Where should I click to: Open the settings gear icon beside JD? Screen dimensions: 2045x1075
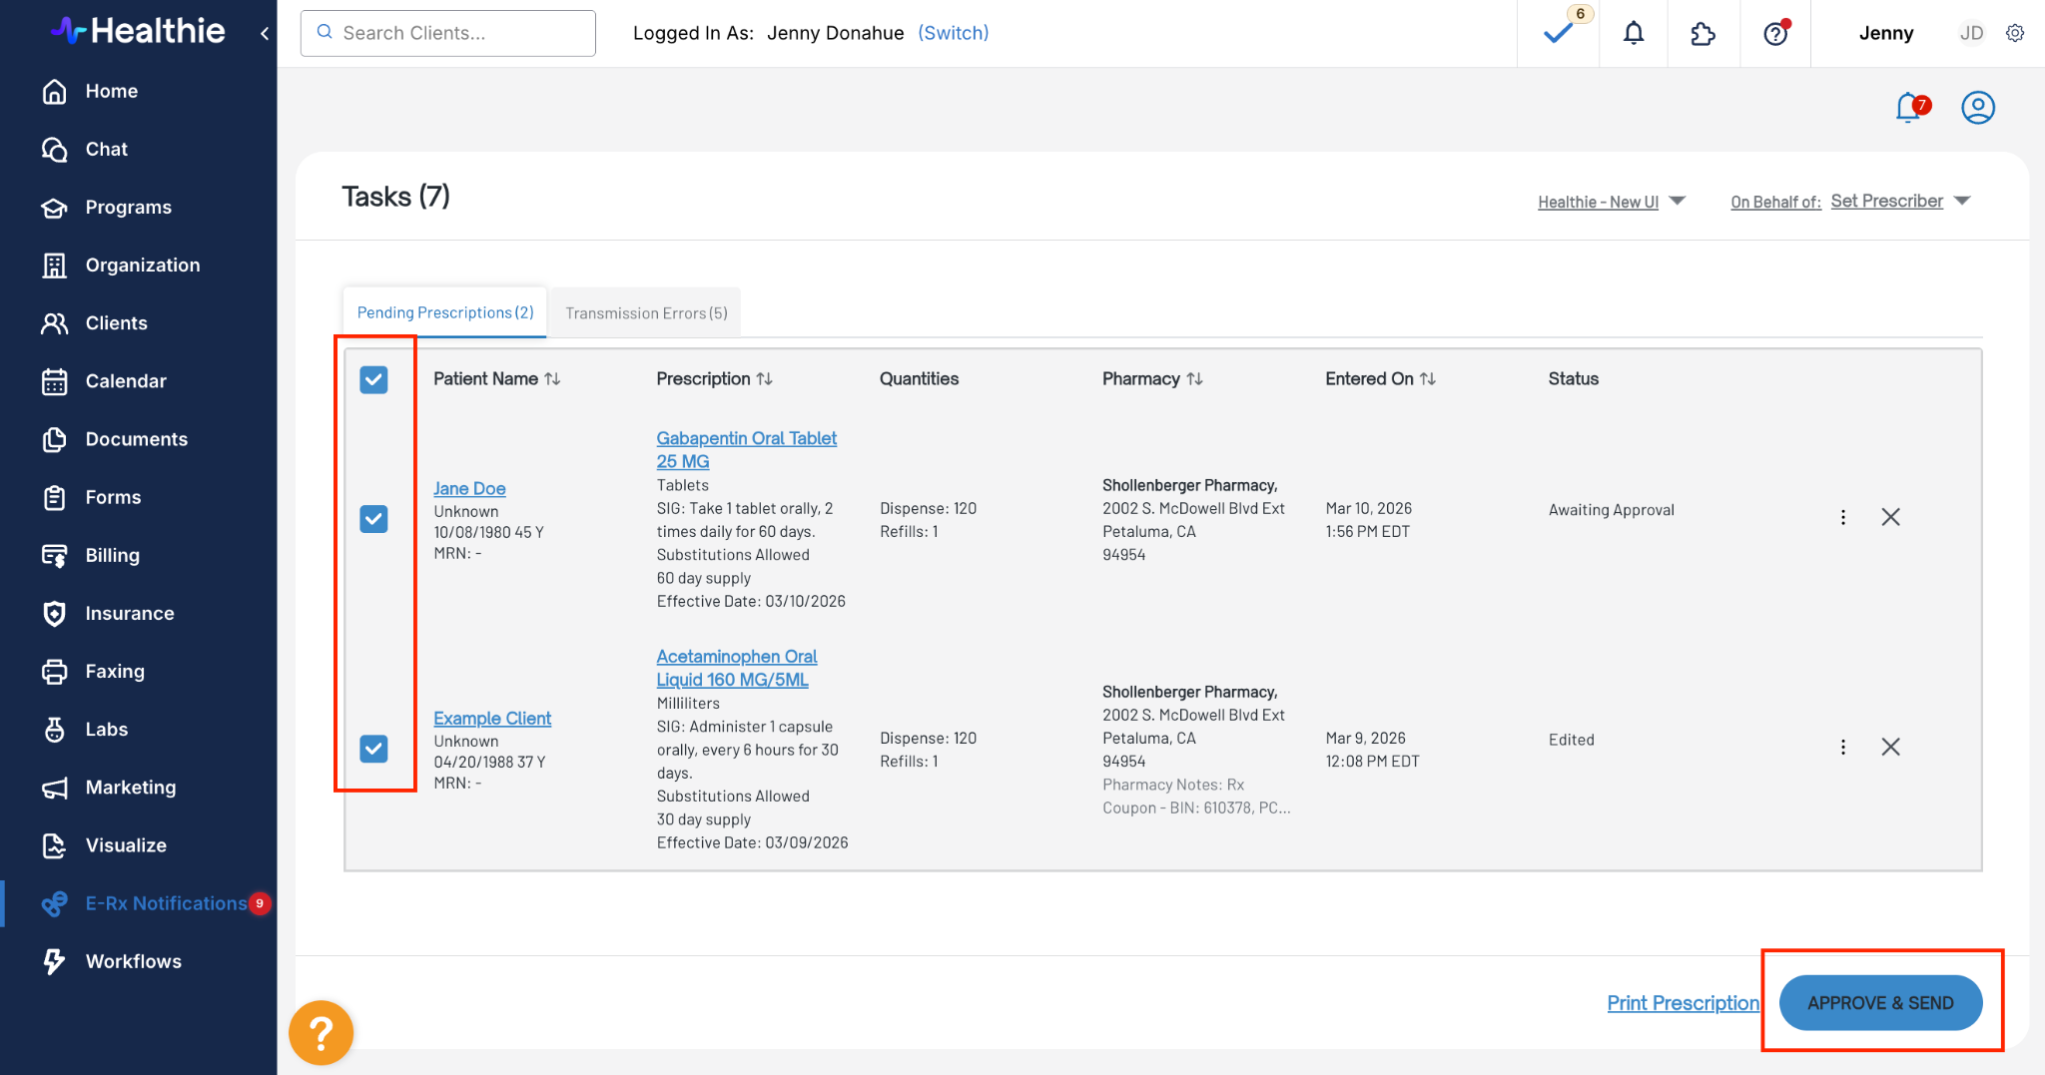2015,33
